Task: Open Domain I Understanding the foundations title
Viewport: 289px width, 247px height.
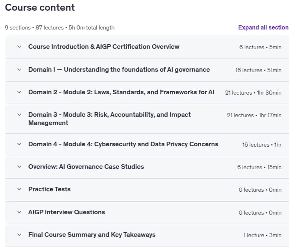Action: coord(119,70)
